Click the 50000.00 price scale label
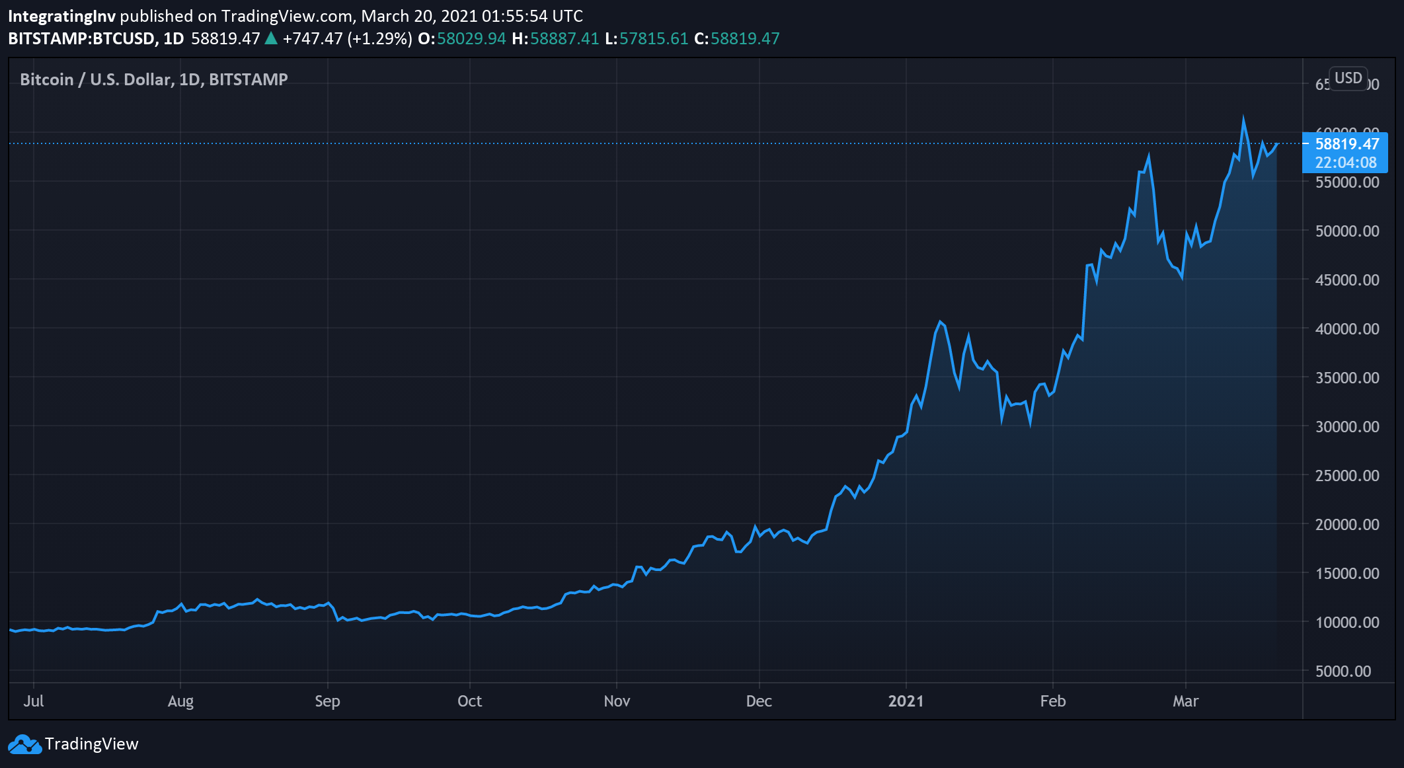Viewport: 1404px width, 768px height. coord(1346,231)
